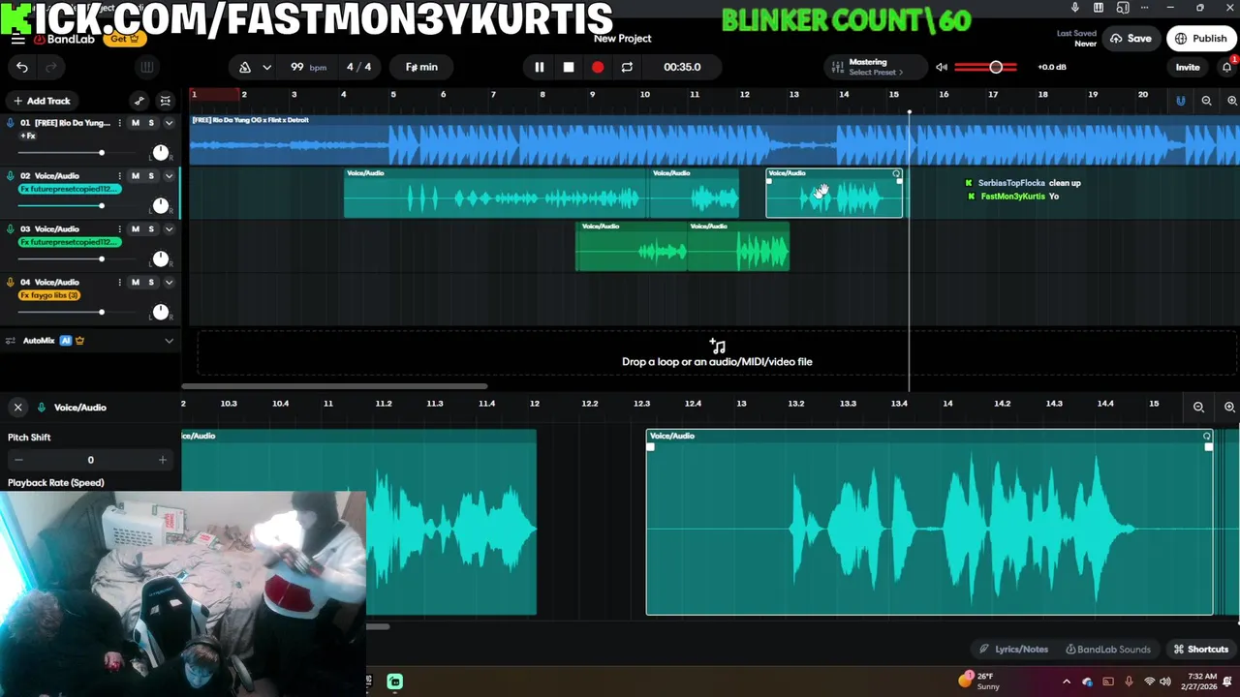Undo the last action
This screenshot has height=697, width=1240.
(x=22, y=67)
